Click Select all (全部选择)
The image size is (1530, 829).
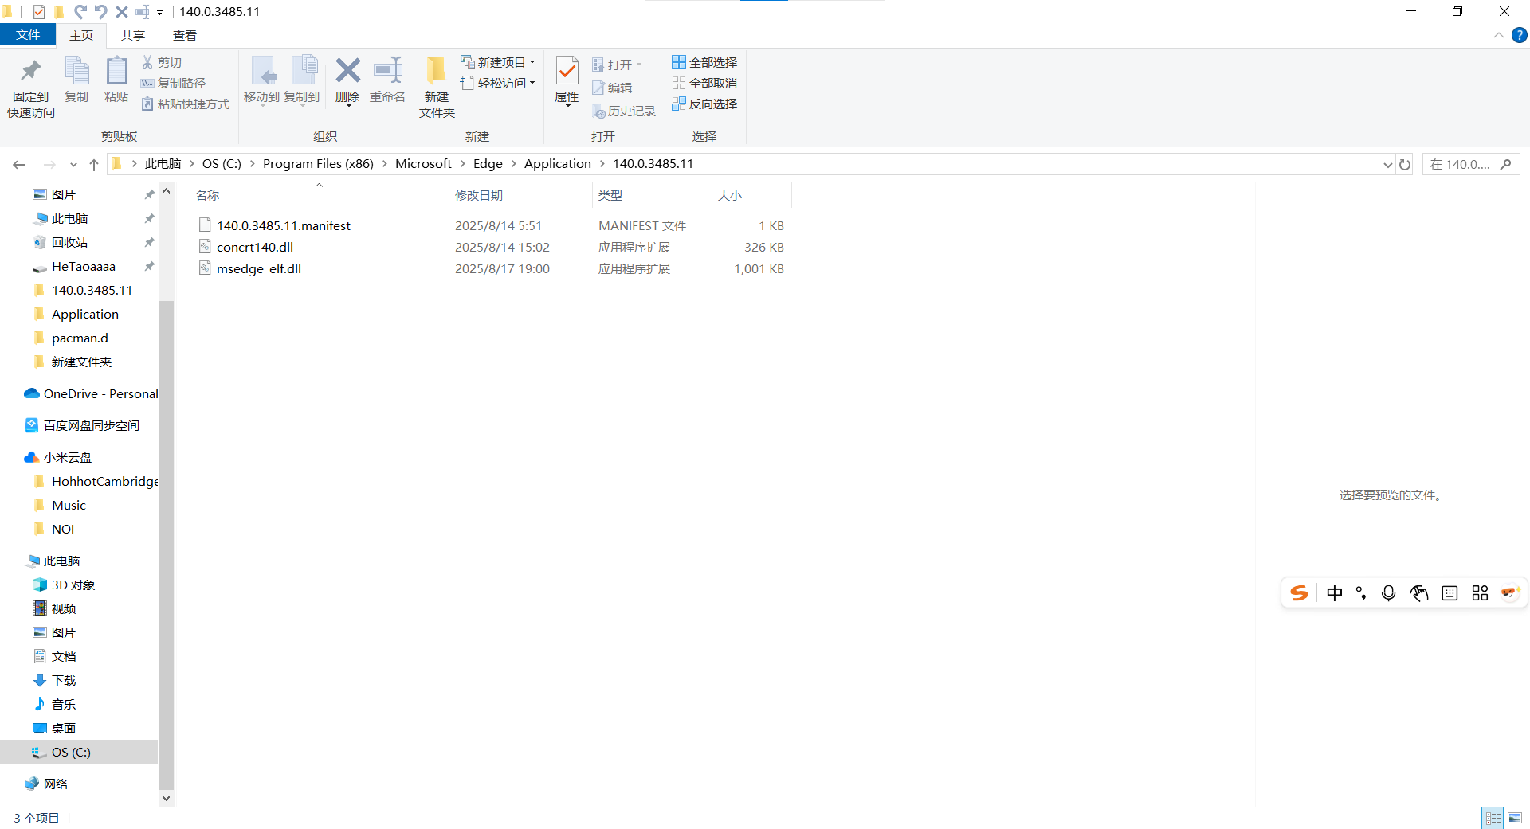click(x=704, y=62)
